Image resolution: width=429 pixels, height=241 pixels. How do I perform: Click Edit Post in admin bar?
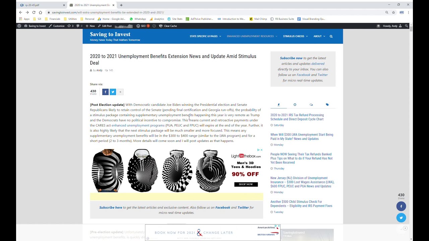coord(105,26)
